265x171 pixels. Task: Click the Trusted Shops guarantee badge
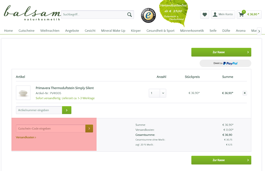coord(148,15)
